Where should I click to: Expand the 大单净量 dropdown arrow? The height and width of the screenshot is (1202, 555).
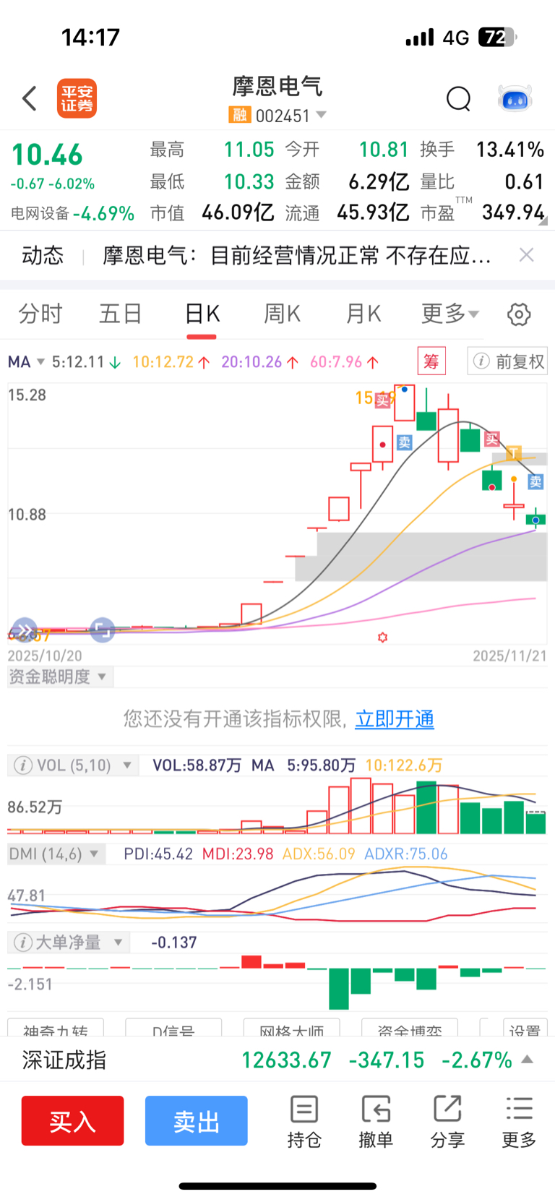pyautogui.click(x=118, y=943)
